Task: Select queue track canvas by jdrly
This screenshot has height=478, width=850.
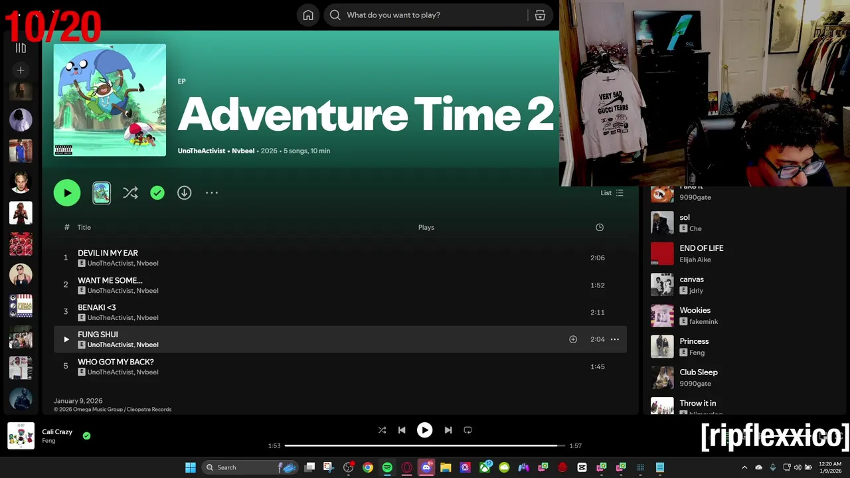Action: 744,285
